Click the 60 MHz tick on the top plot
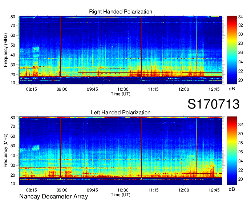Image resolution: width=247 pixels, height=201 pixels. pyautogui.click(x=13, y=35)
